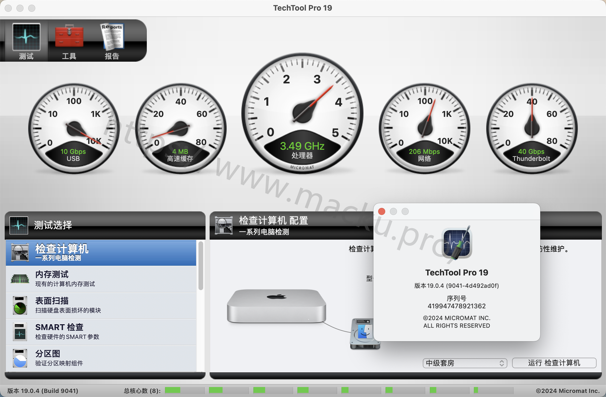
Task: Click the 表面扫描 radar disk icon
Action: point(20,305)
